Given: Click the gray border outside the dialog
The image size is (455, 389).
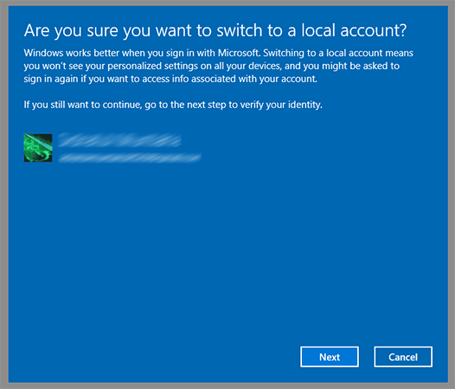Looking at the screenshot, I should [x=3, y=194].
